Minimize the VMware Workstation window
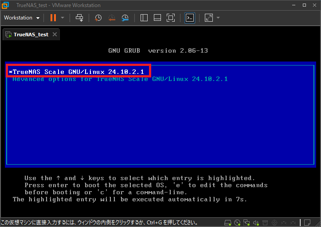 [294, 5]
